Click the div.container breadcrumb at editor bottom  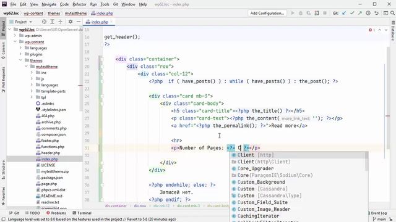point(116,206)
